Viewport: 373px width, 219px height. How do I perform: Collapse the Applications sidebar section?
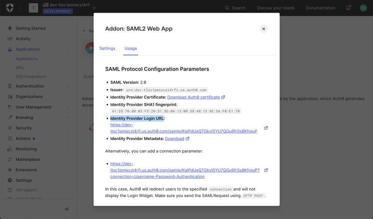click(x=68, y=49)
